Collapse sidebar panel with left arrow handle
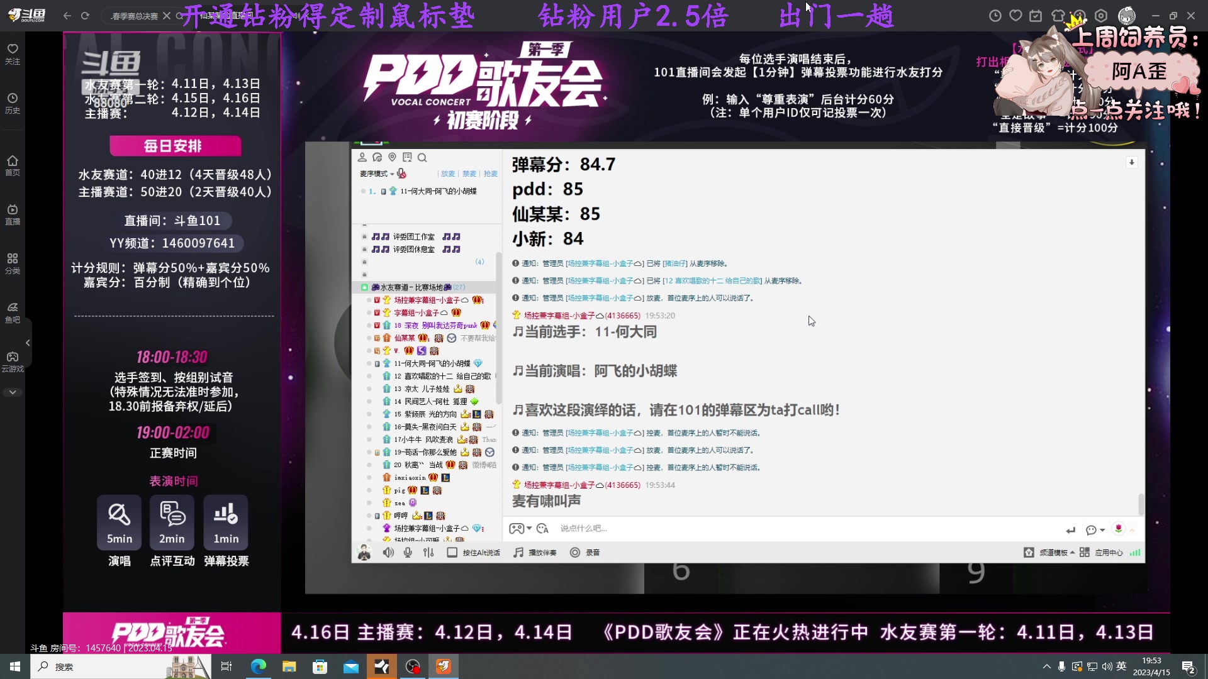The height and width of the screenshot is (679, 1208). click(28, 343)
